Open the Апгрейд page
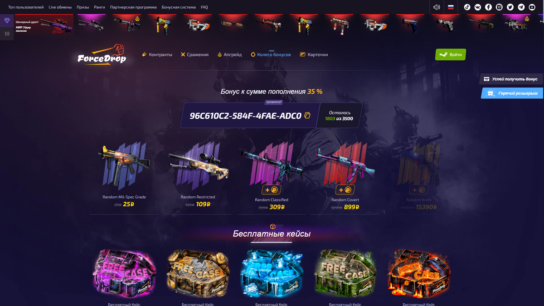Image resolution: width=544 pixels, height=306 pixels. pos(229,54)
